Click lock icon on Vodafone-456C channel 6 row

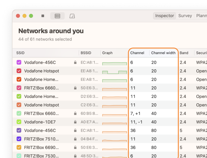[x=75, y=62]
